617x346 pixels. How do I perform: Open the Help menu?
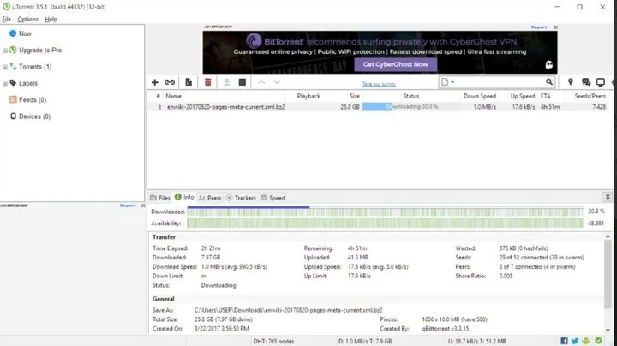51,19
